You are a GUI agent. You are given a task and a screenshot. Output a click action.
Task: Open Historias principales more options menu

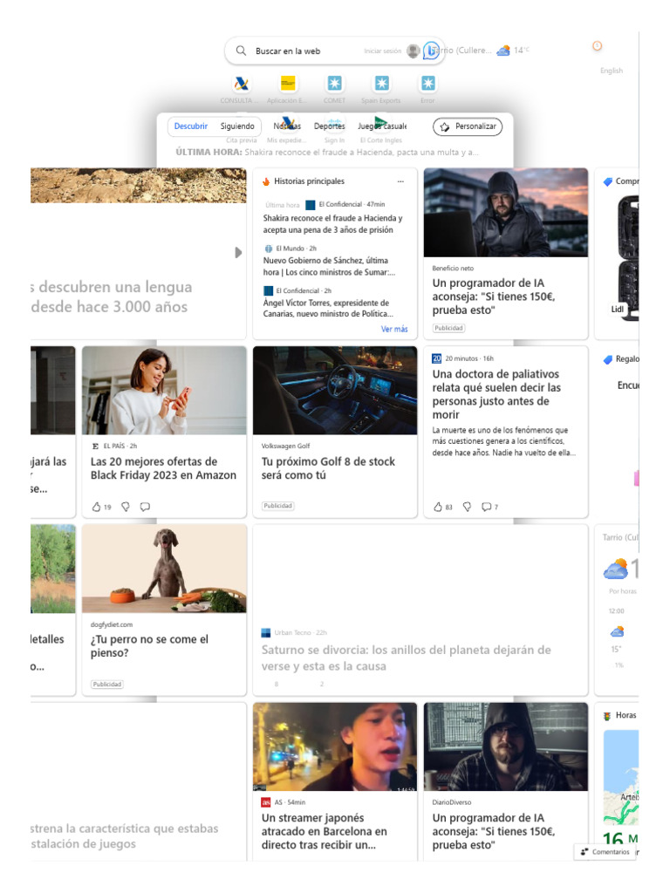pos(400,181)
